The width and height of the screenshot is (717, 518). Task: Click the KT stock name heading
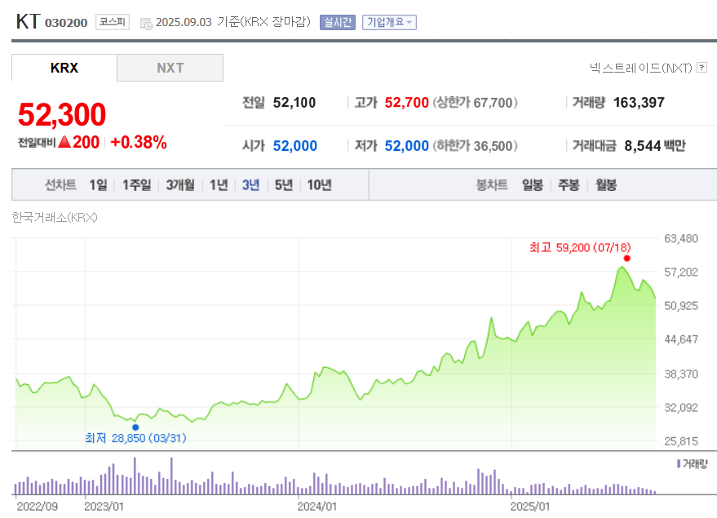[x=29, y=21]
